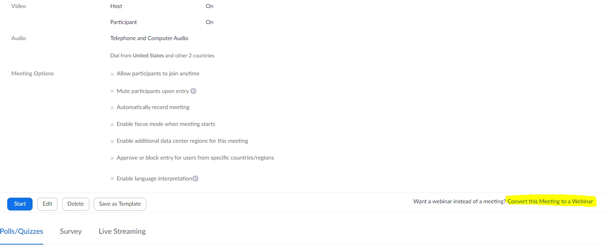This screenshot has height=247, width=609.
Task: Go to the Live Streaming tab
Action: (122, 231)
